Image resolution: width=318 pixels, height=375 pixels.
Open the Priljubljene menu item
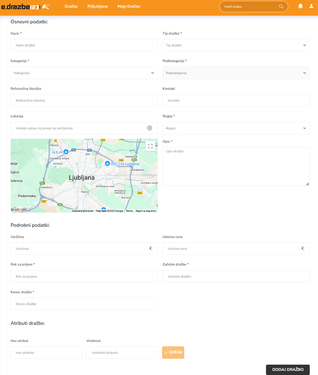click(x=97, y=7)
